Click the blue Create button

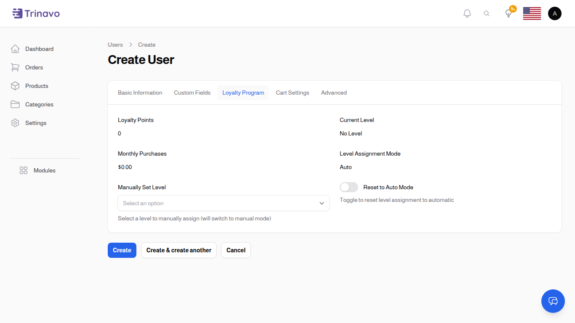pyautogui.click(x=122, y=250)
